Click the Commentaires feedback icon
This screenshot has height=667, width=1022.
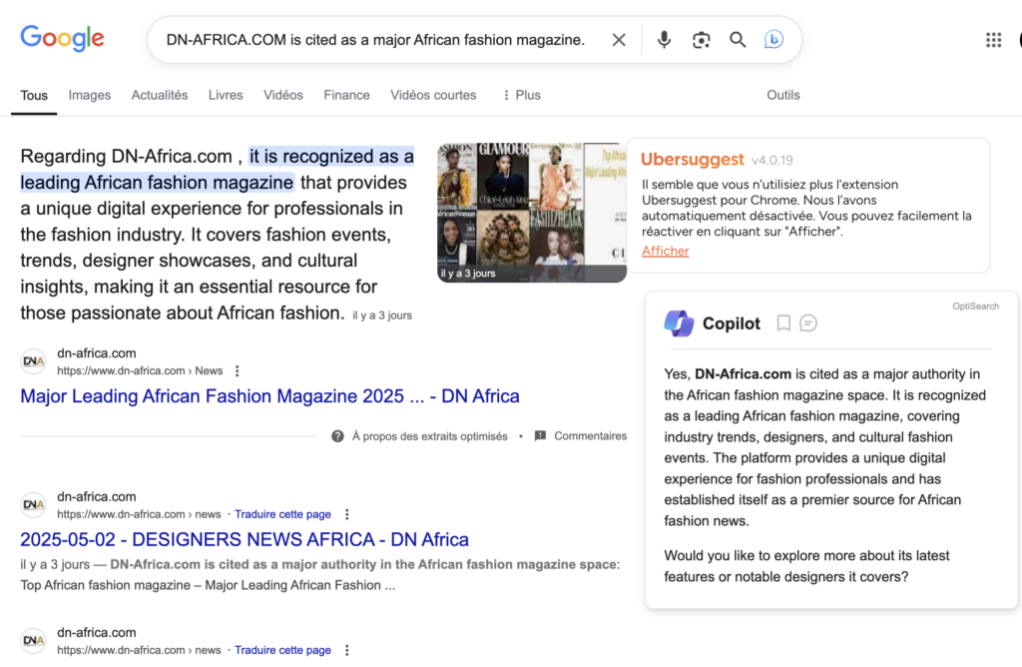pos(540,436)
